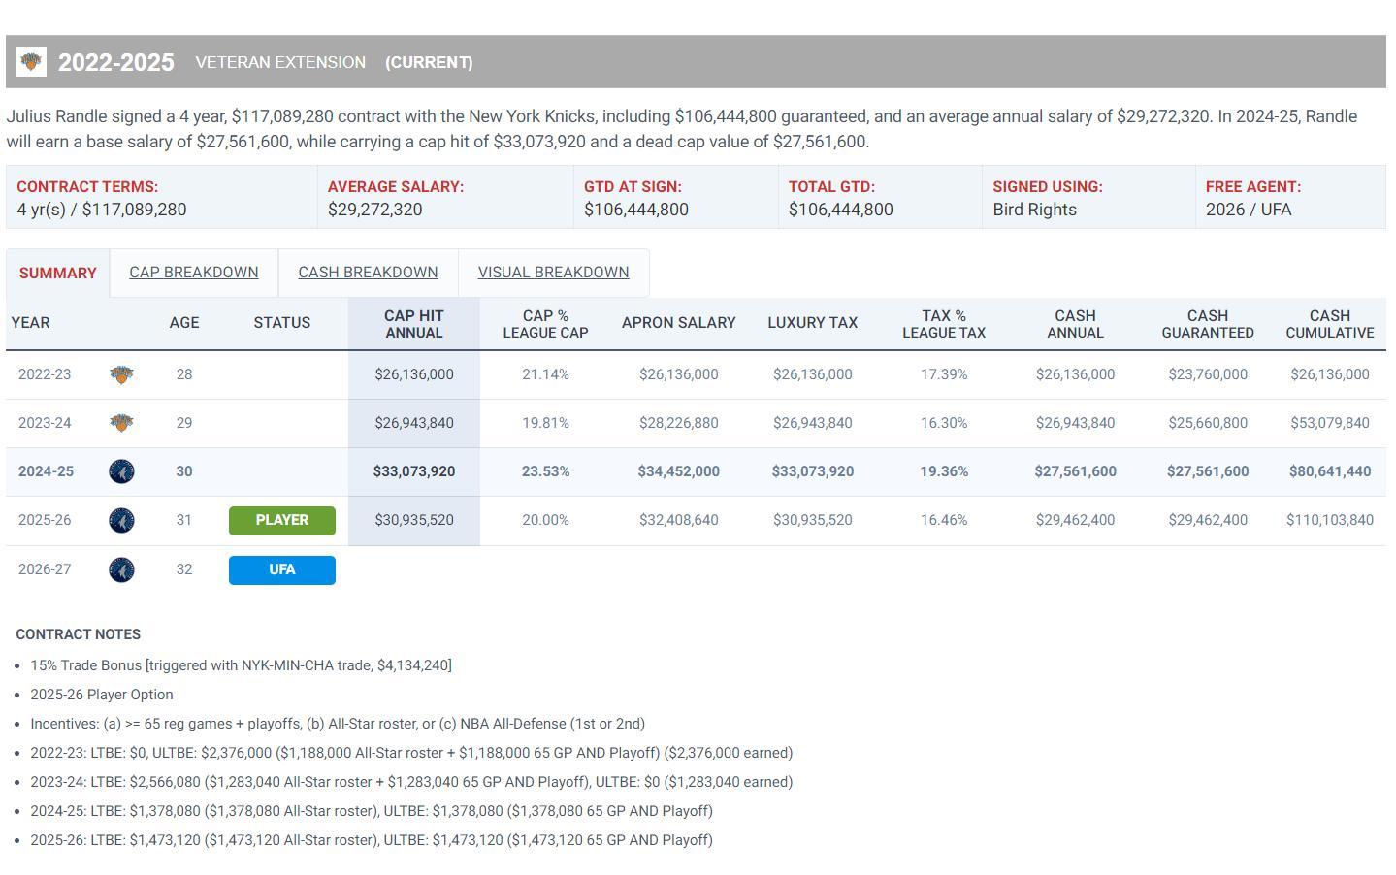Click the Cash Cumulative column header
This screenshot has width=1396, height=875.
[1329, 324]
